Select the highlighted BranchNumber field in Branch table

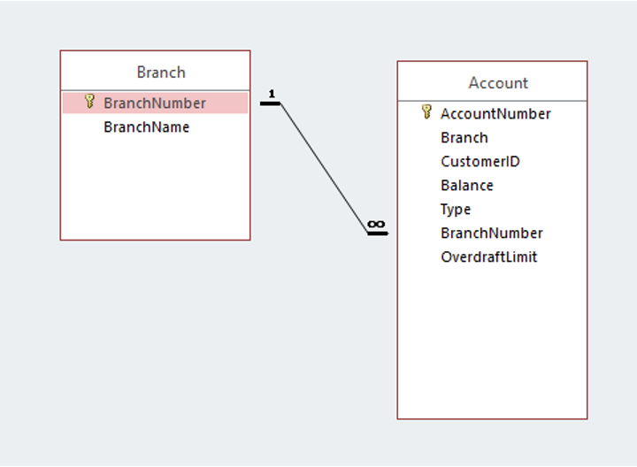point(155,103)
